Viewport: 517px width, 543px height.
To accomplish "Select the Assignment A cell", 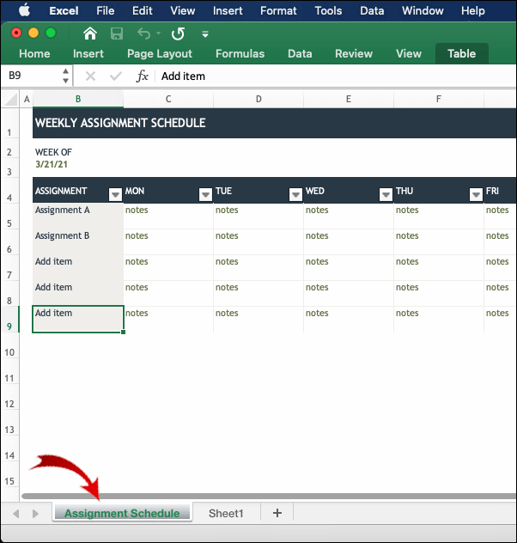I will coord(78,217).
